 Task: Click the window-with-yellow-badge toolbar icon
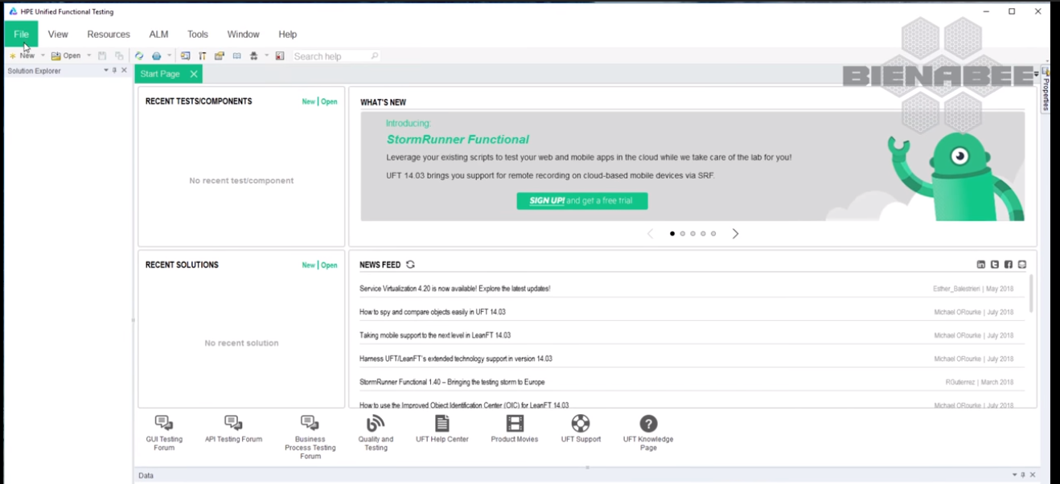[185, 56]
